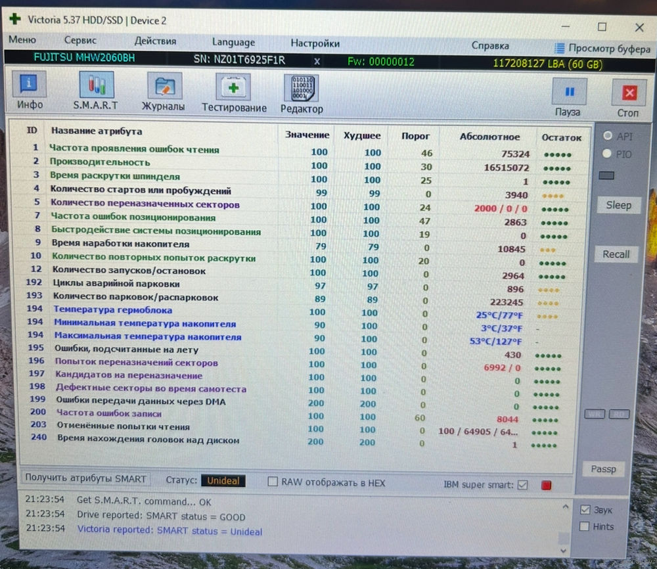Click the FUJITSU MHW2060BH drive name

point(84,57)
